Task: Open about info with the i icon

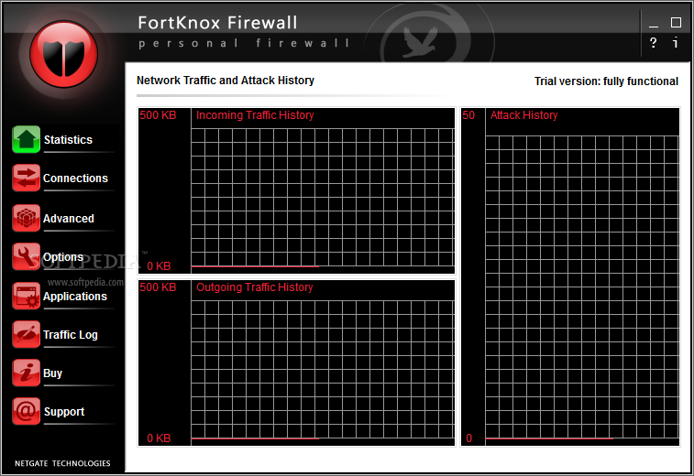Action: point(675,43)
